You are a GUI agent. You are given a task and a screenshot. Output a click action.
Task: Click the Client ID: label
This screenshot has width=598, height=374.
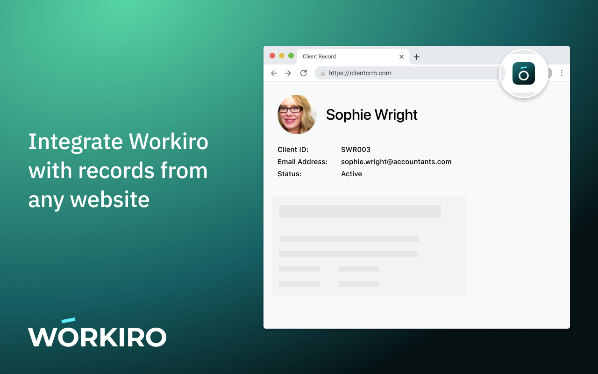pyautogui.click(x=293, y=150)
